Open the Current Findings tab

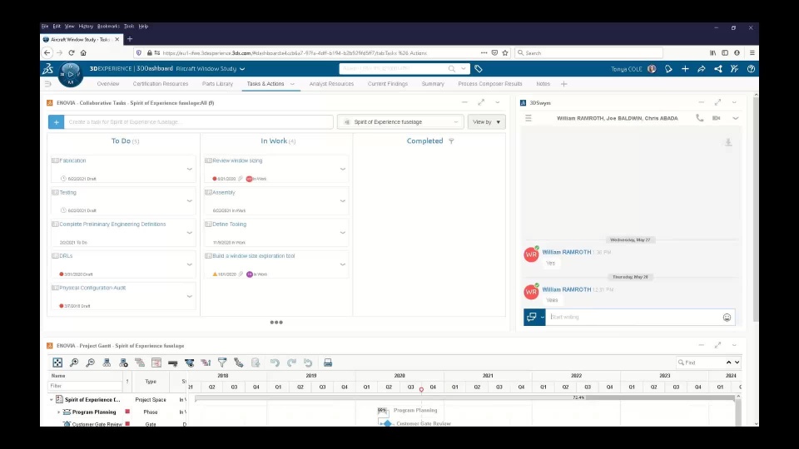[x=388, y=83]
